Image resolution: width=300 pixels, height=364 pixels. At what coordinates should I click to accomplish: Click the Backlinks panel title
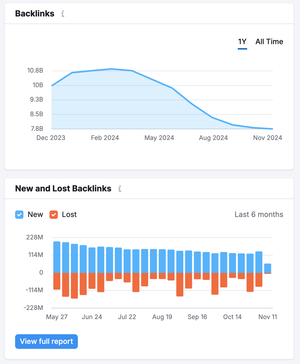pyautogui.click(x=35, y=14)
